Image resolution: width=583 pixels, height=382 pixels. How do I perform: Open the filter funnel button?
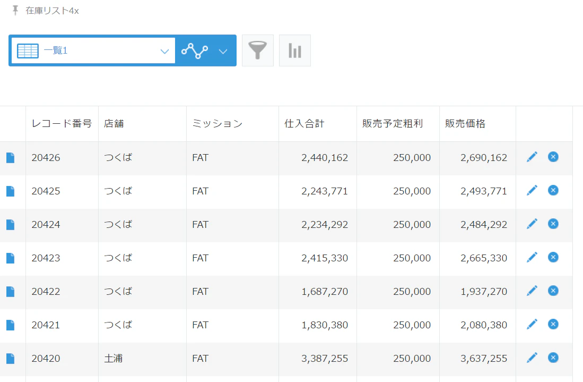coord(258,50)
